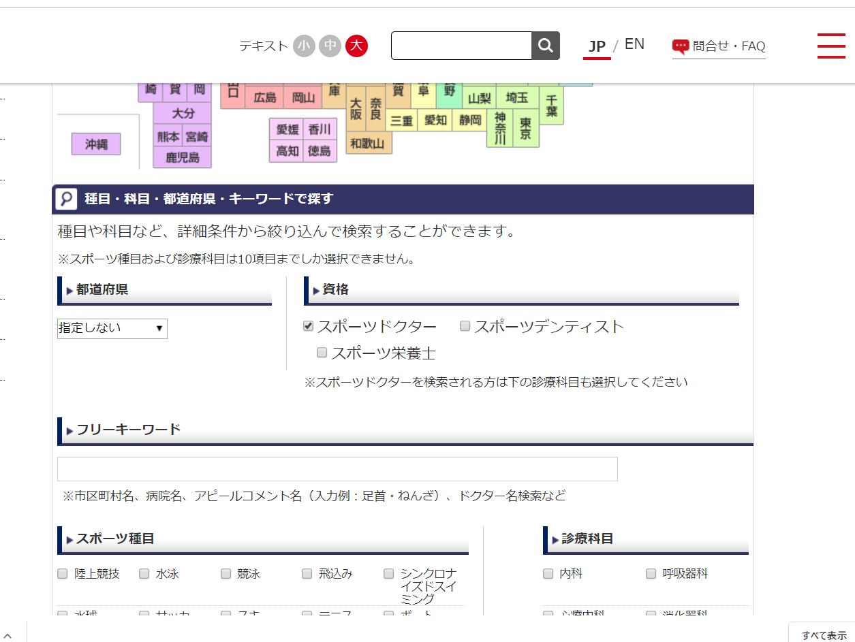This screenshot has height=642, width=855.
Task: Tick the 水泳 sport checkbox
Action: (144, 574)
